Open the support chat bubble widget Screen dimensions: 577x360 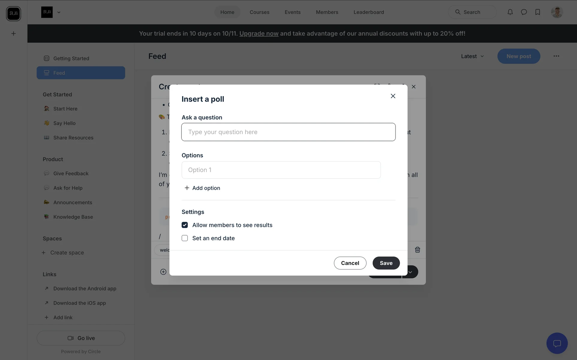tap(557, 343)
